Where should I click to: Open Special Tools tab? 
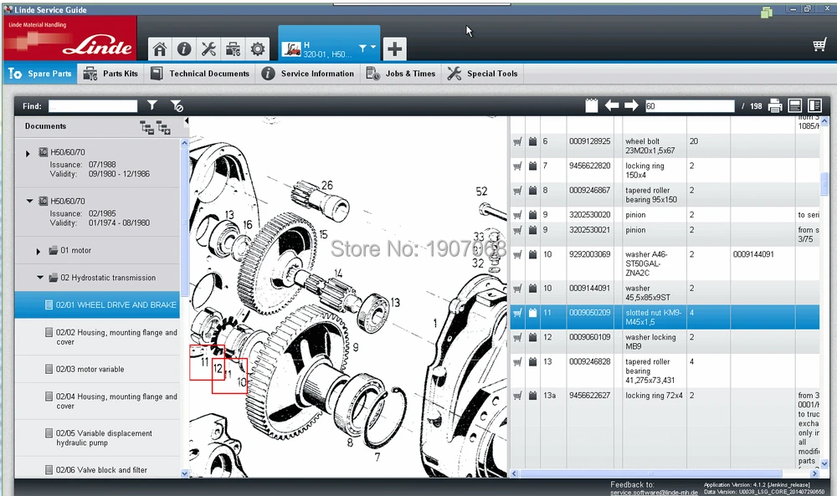click(483, 74)
